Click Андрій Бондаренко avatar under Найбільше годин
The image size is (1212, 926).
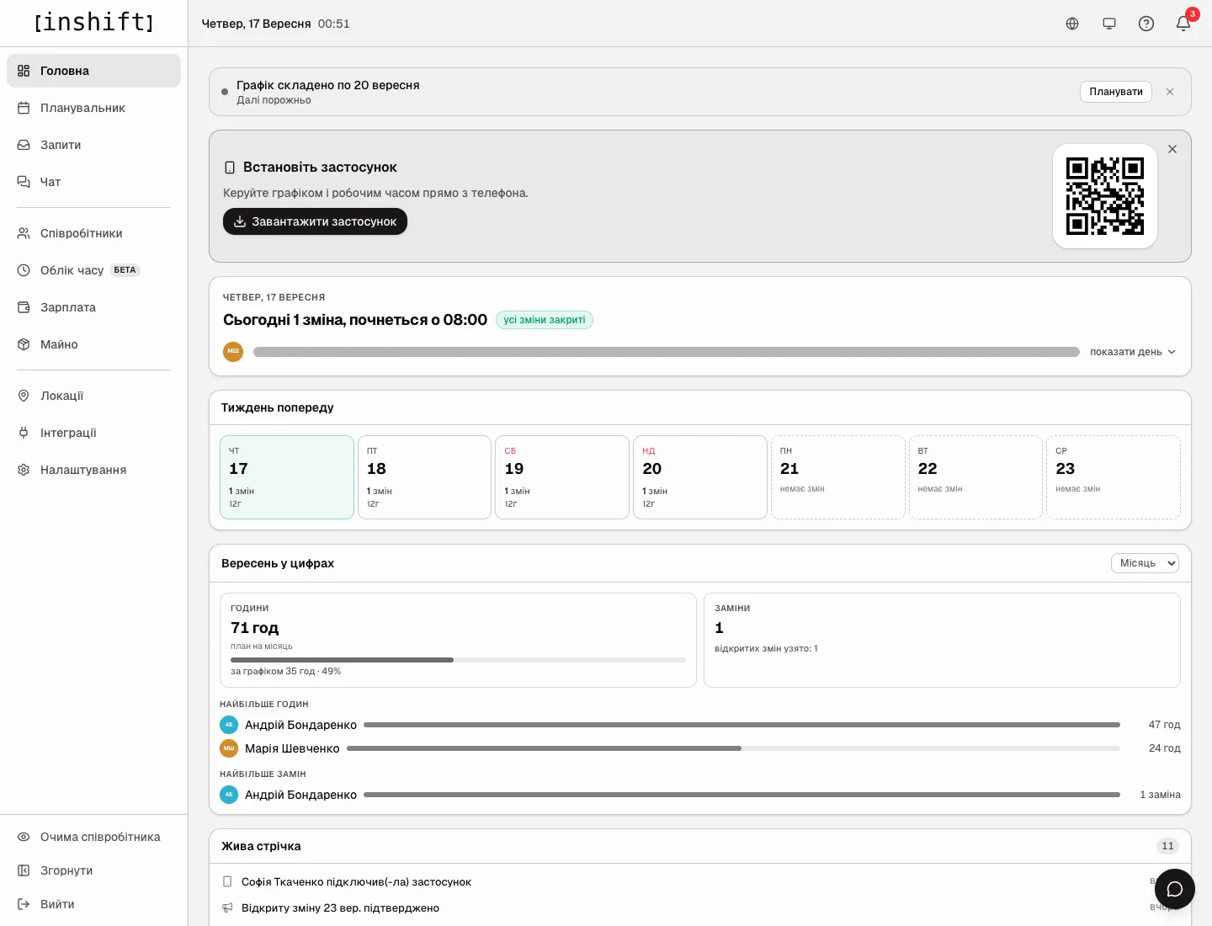point(229,725)
